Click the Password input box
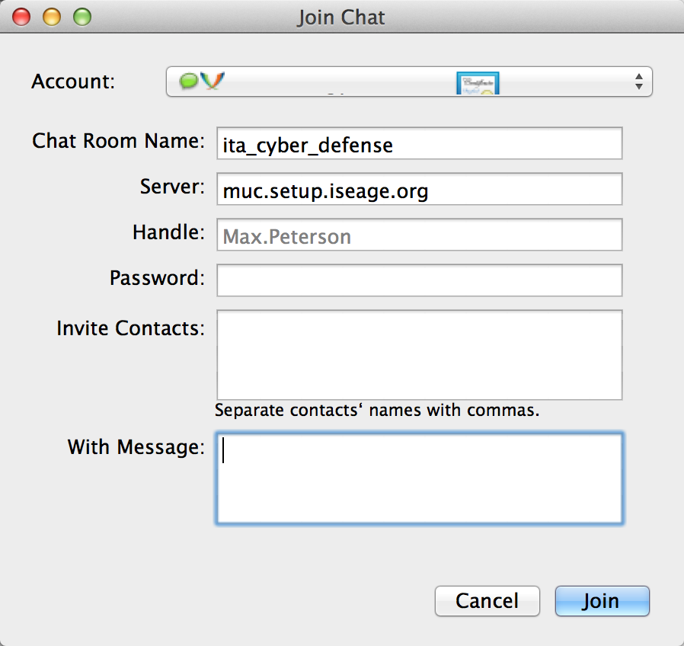 419,280
